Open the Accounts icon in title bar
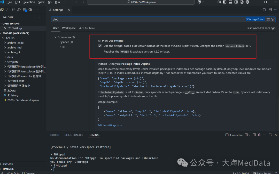 click(x=242, y=2)
